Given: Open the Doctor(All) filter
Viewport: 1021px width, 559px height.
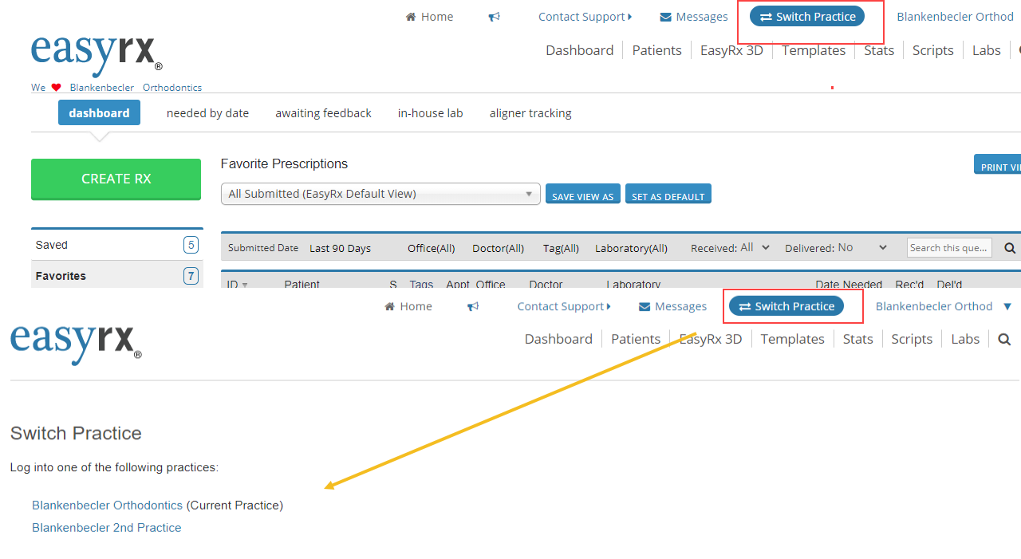Looking at the screenshot, I should pyautogui.click(x=498, y=248).
